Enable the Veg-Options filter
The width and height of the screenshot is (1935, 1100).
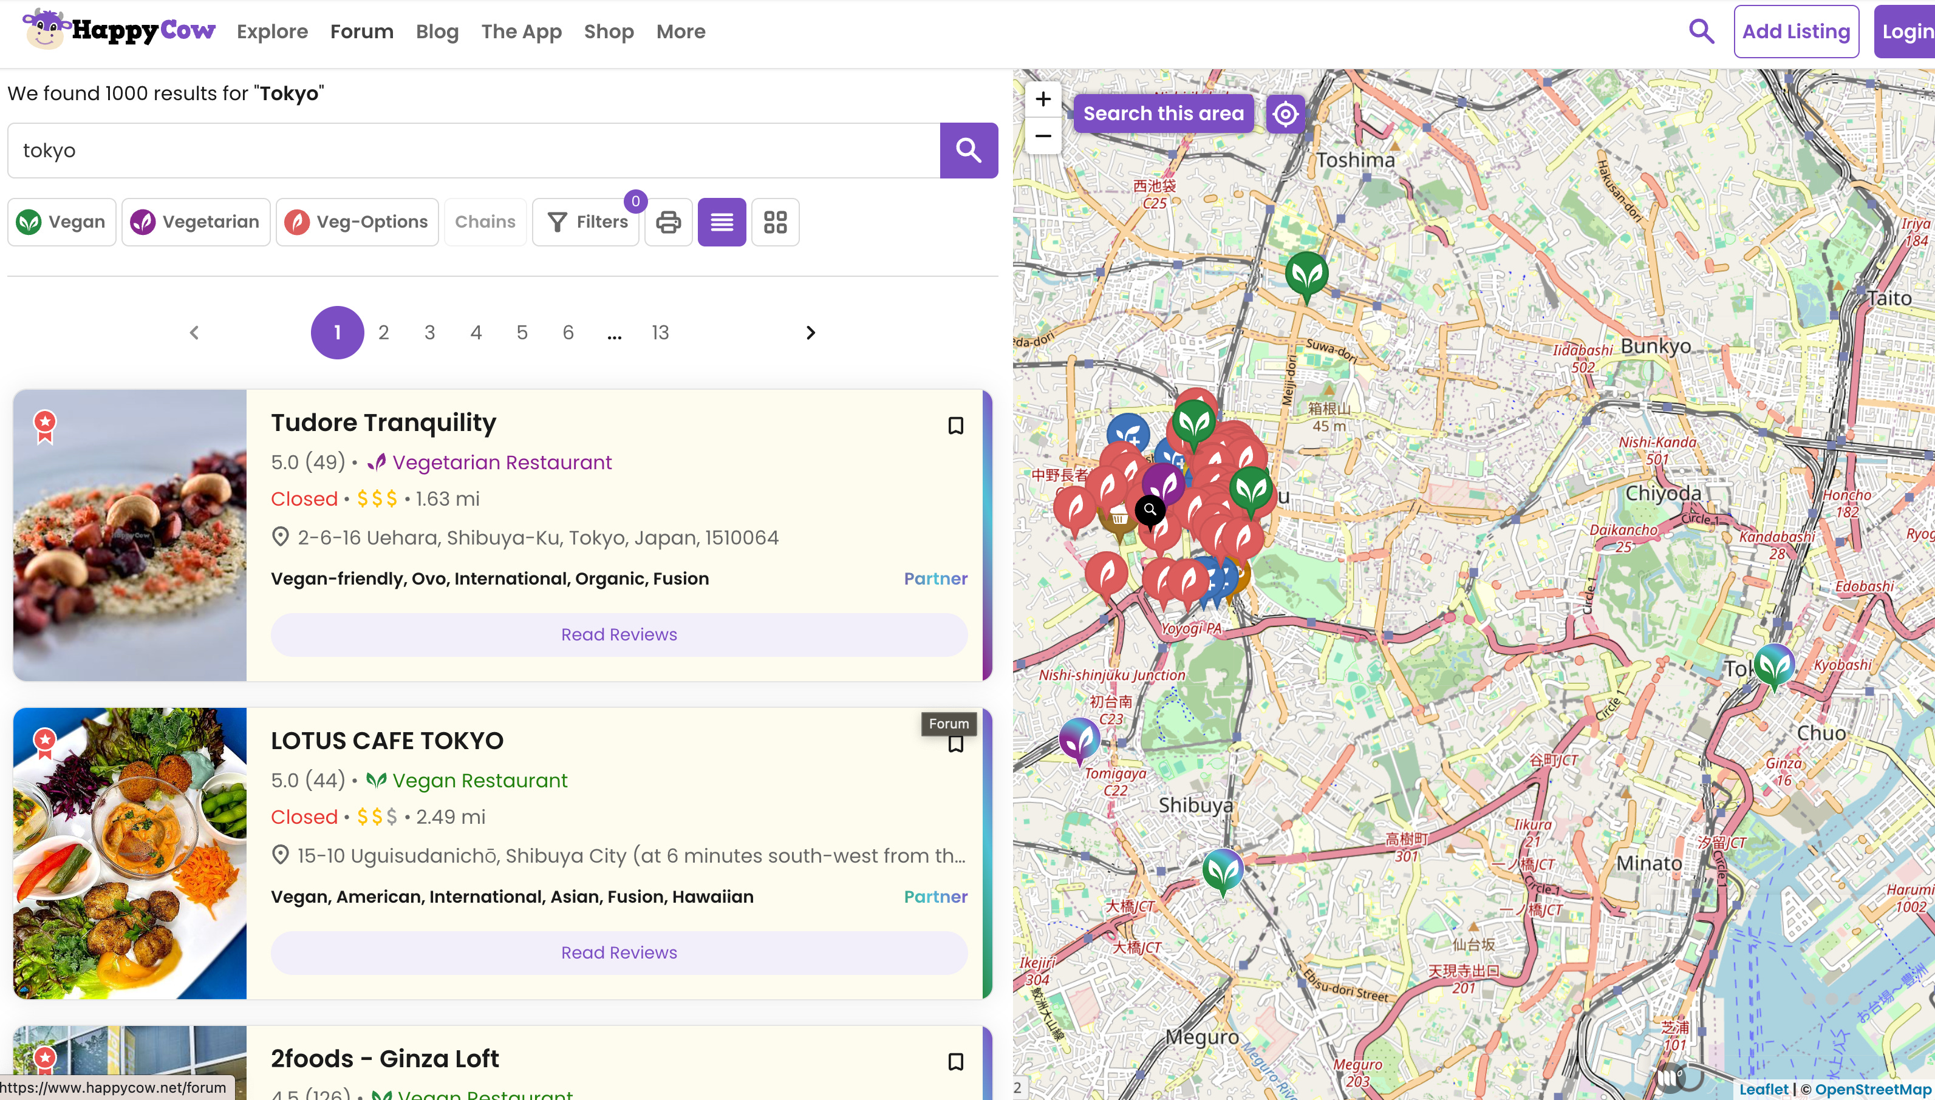pos(357,222)
